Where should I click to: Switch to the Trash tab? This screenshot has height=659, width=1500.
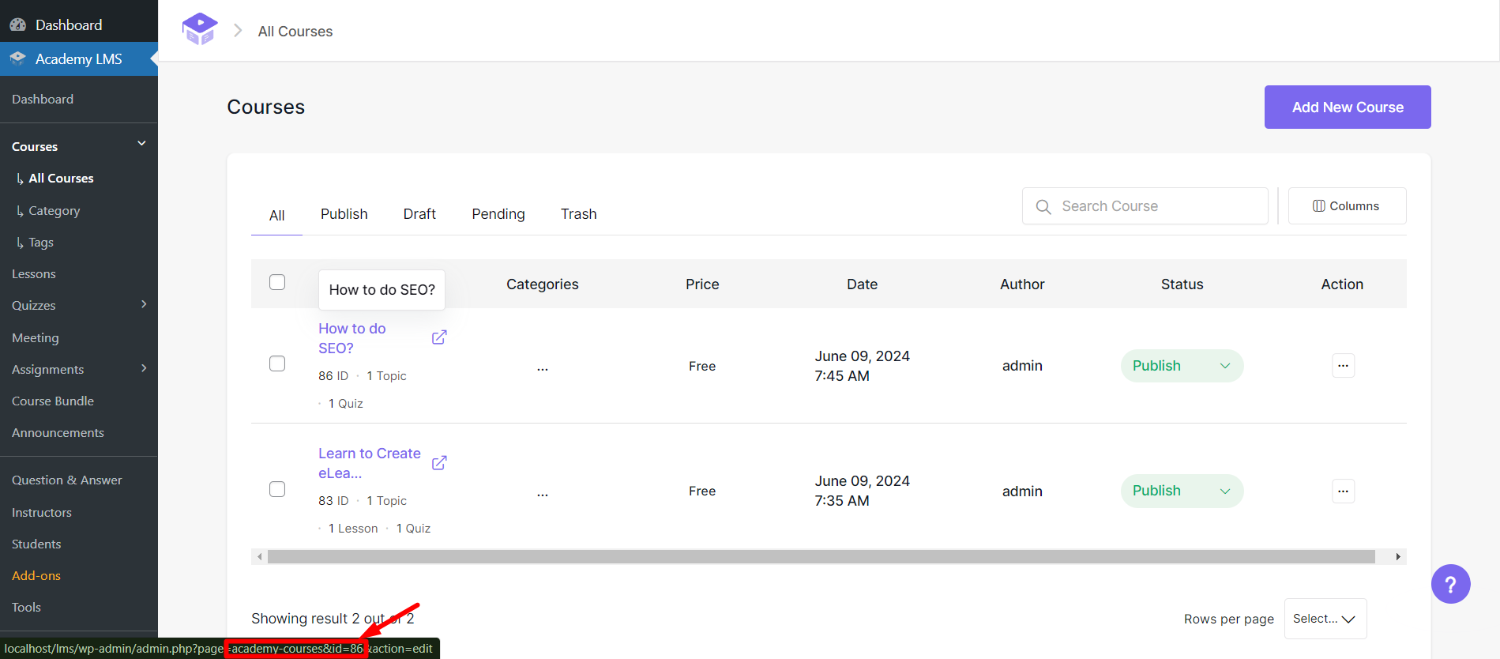578,214
